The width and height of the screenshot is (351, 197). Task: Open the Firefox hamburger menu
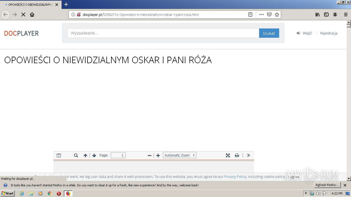(x=346, y=15)
